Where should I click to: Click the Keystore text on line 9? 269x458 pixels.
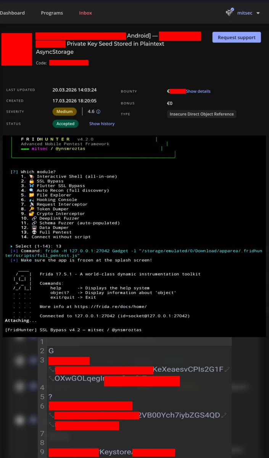pyautogui.click(x=116, y=452)
